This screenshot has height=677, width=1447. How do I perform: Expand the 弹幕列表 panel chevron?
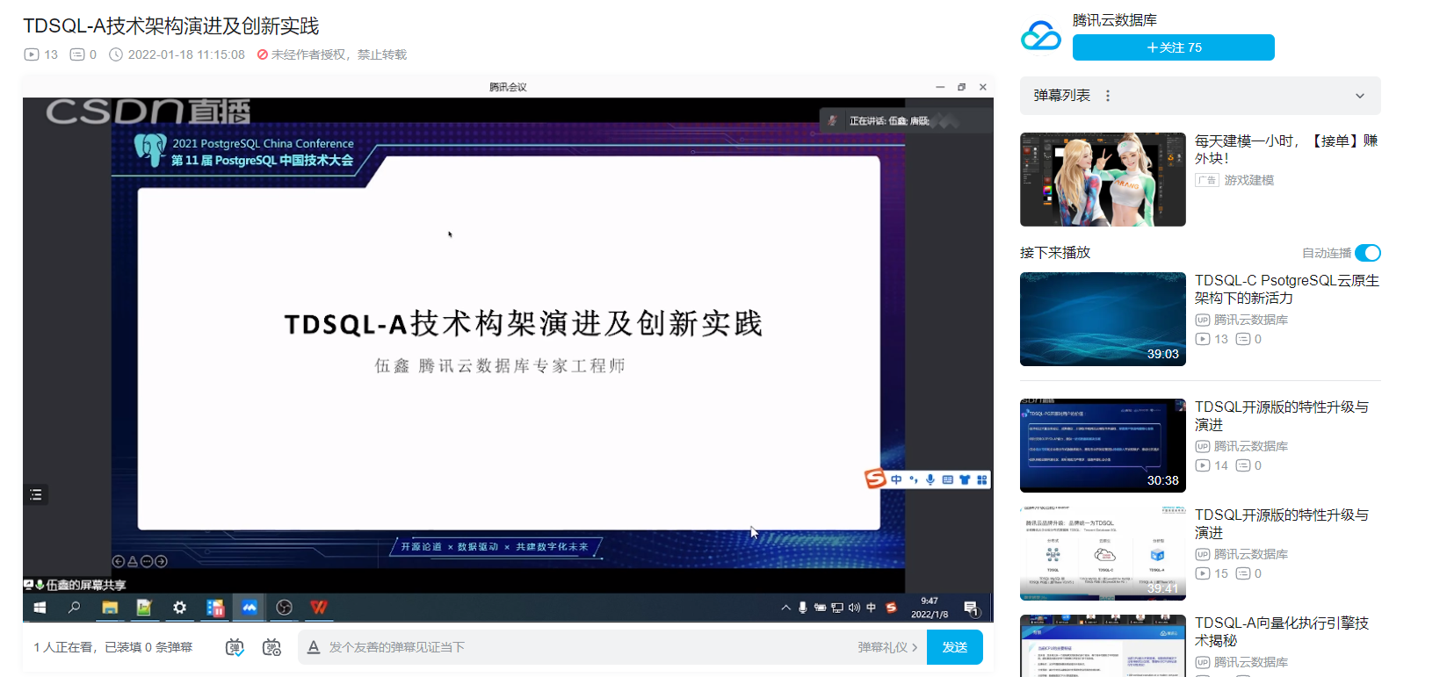click(x=1359, y=96)
